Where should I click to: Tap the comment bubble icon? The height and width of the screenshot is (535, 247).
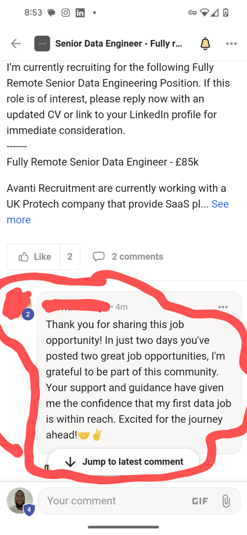click(99, 256)
